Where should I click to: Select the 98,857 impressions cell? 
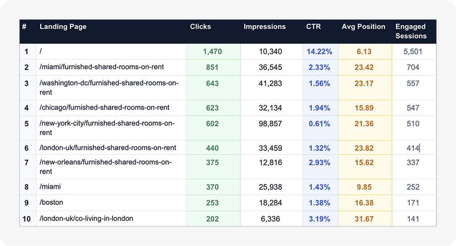[x=270, y=124]
